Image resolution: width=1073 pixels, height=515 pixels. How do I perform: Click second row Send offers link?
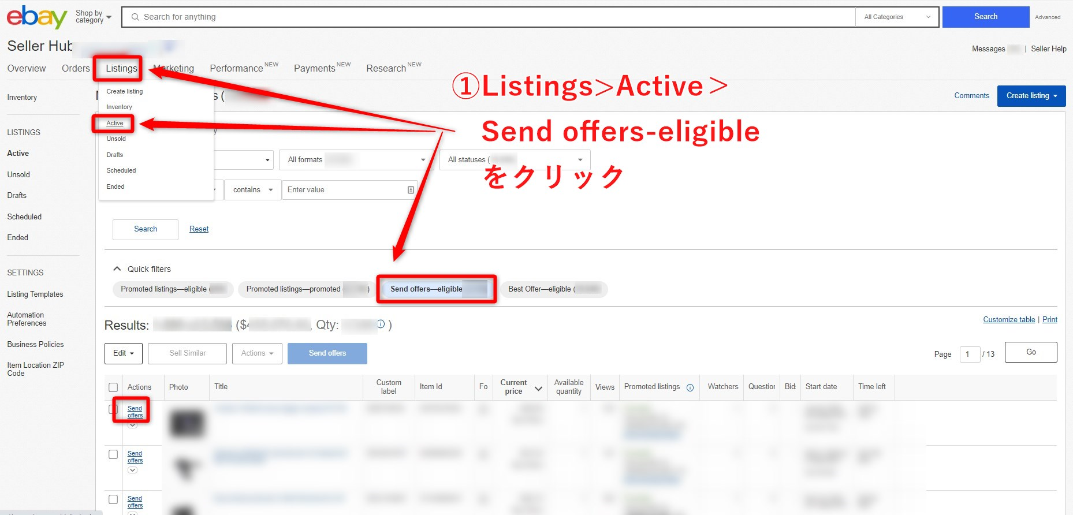coord(135,457)
